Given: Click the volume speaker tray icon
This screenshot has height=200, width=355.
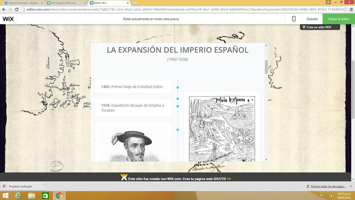Looking at the screenshot, I should pos(332,196).
